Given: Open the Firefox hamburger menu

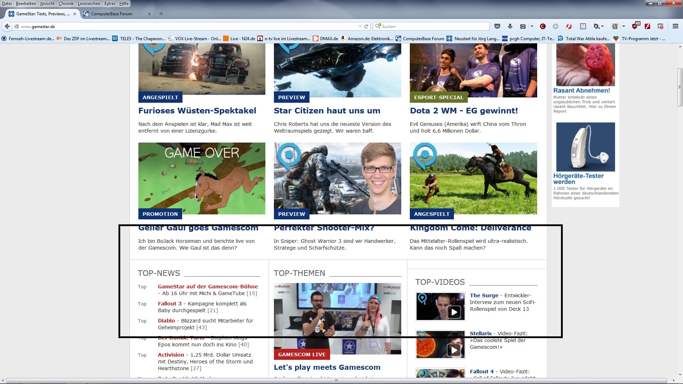Looking at the screenshot, I should click(x=675, y=26).
